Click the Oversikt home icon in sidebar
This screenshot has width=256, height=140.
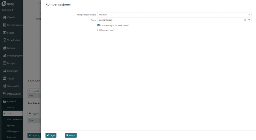(4, 17)
